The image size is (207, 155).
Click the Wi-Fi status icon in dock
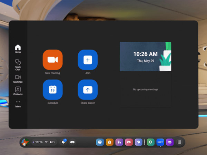pyautogui.click(x=46, y=142)
